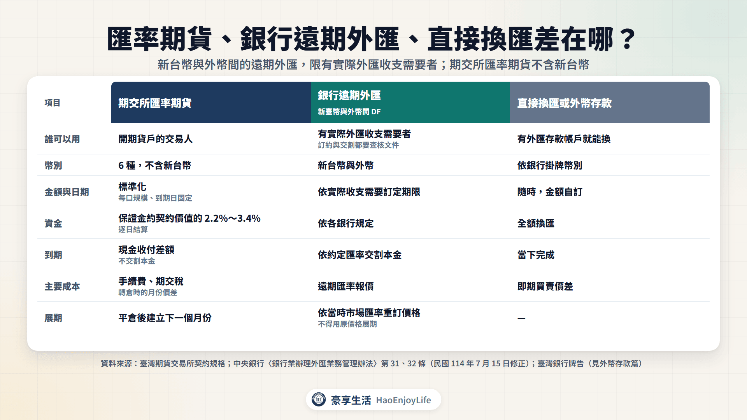Click the subtext 轉倉時的月份價差

148,292
